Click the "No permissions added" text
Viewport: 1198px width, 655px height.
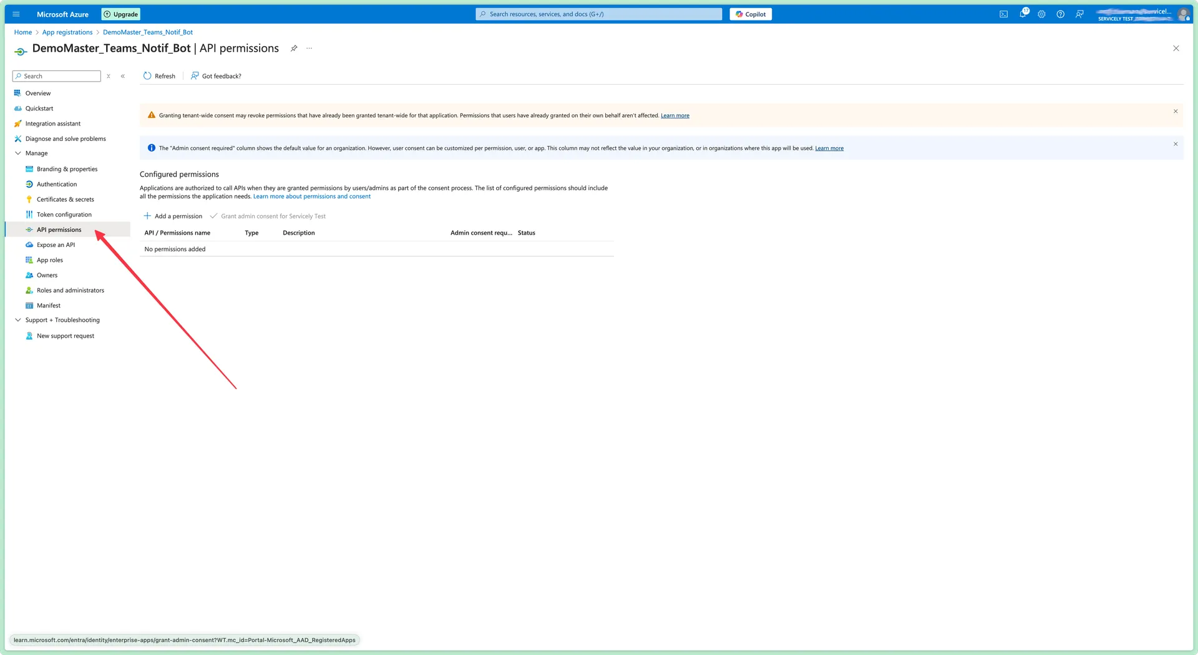[x=175, y=249]
